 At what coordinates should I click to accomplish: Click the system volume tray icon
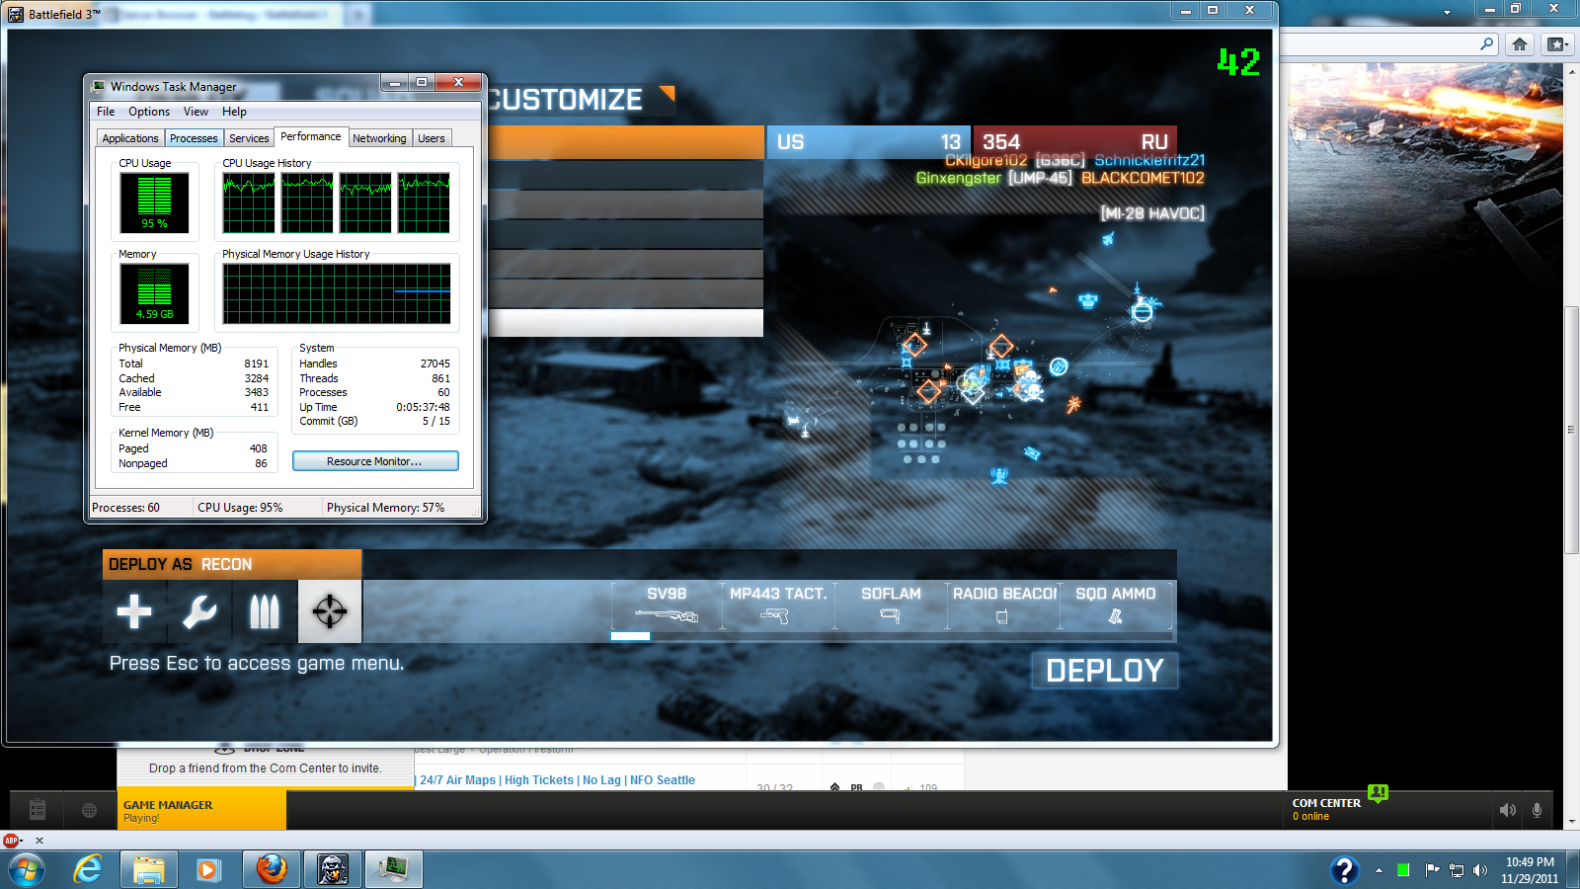(1479, 870)
